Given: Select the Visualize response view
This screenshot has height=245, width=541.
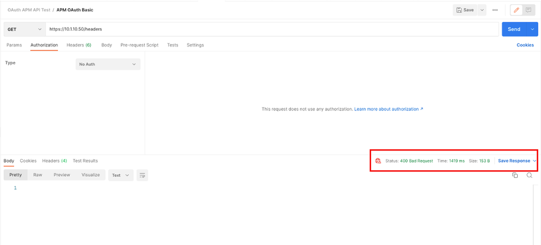Looking at the screenshot, I should coord(90,175).
